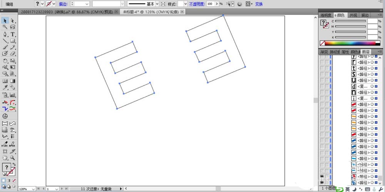The image size is (385, 192).
Task: Toggle visibility of the bottom E path layer
Action: click(321, 182)
